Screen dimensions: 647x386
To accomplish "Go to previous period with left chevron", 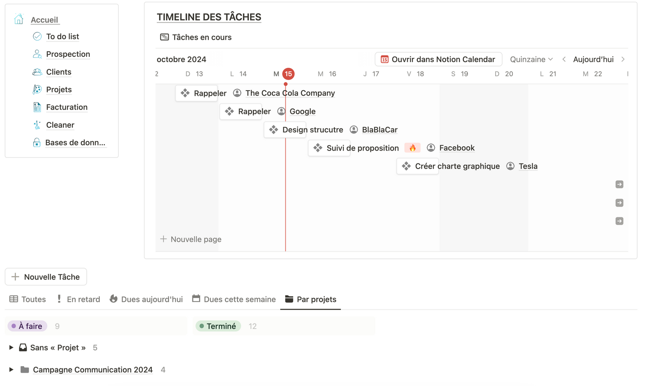I will (x=564, y=60).
